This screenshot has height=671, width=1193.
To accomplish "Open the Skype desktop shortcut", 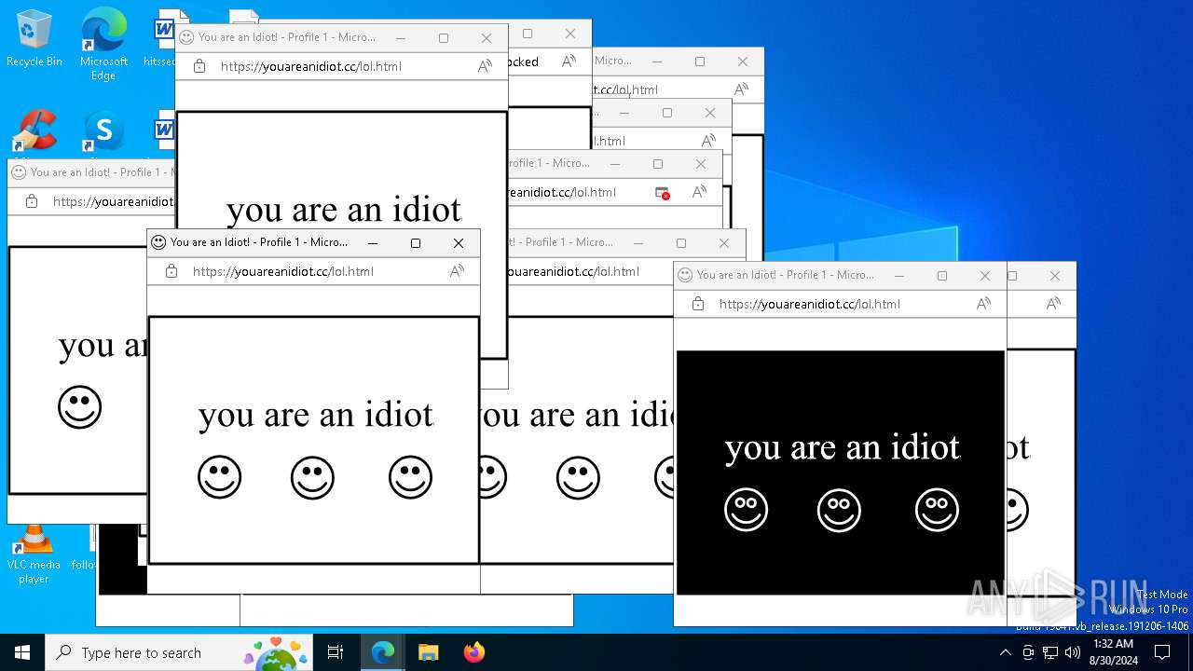I will [x=103, y=132].
